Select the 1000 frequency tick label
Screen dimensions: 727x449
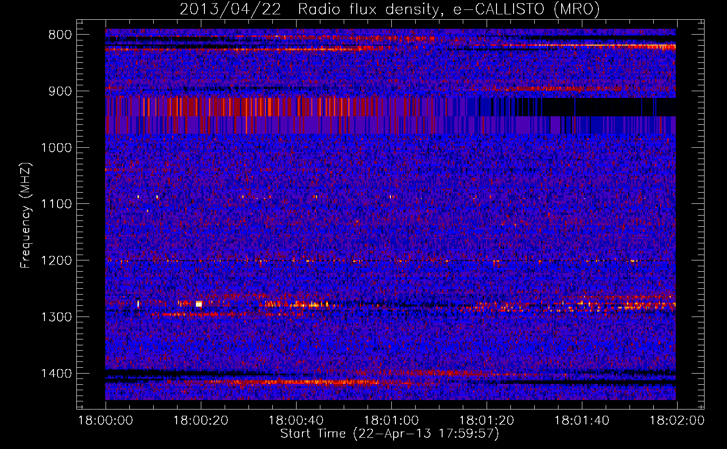[56, 148]
